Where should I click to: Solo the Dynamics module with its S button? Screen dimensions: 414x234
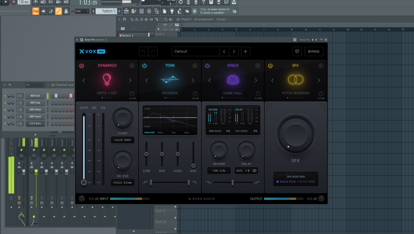[132, 66]
